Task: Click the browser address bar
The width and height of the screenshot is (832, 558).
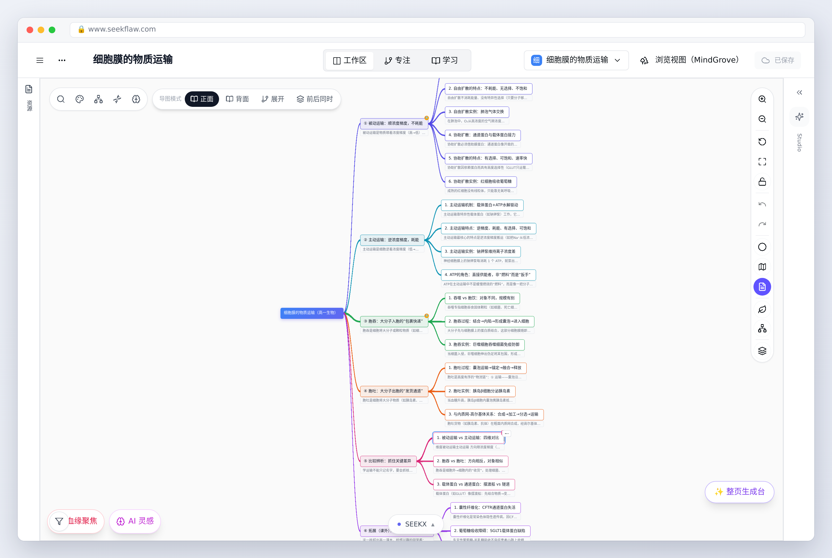Action: click(x=437, y=30)
